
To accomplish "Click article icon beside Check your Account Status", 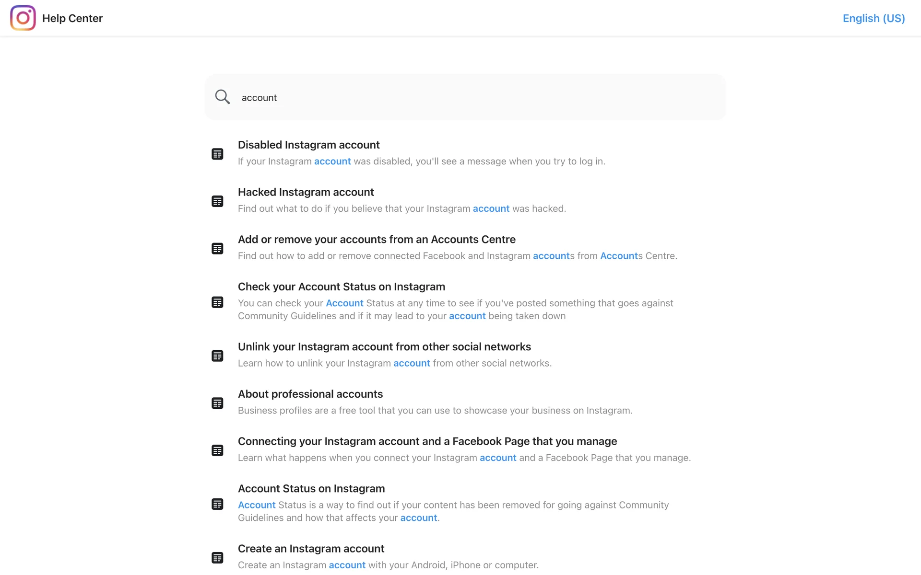I will [217, 302].
